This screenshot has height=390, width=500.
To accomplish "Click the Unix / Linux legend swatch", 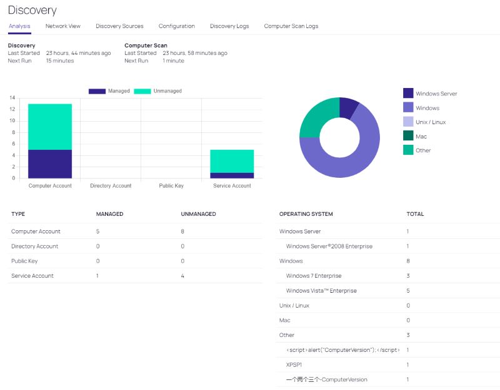I will pyautogui.click(x=408, y=122).
